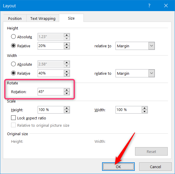Close the Layout dialog
The image size is (175, 174).
click(x=166, y=6)
